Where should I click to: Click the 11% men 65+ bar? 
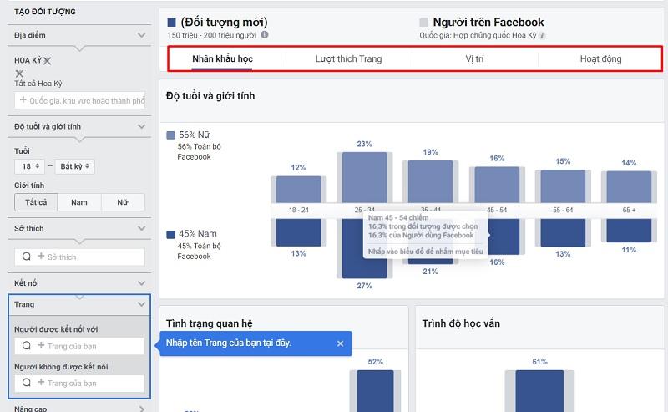pyautogui.click(x=629, y=231)
